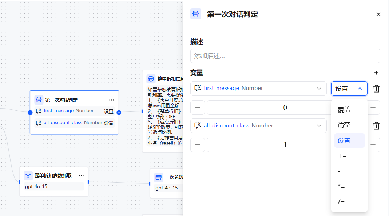Click the plus icon beside 变量 heading
Image resolution: width=389 pixels, height=216 pixels.
376,73
